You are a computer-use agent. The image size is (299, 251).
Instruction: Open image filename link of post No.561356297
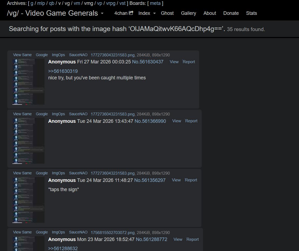click(x=112, y=173)
